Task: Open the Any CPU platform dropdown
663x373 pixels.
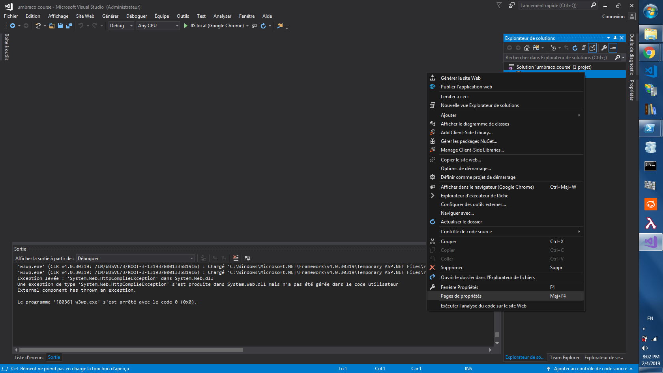Action: (x=158, y=26)
